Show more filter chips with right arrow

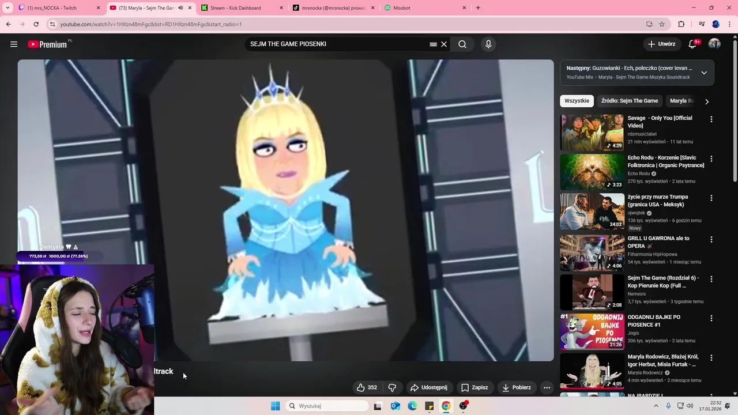tap(707, 101)
